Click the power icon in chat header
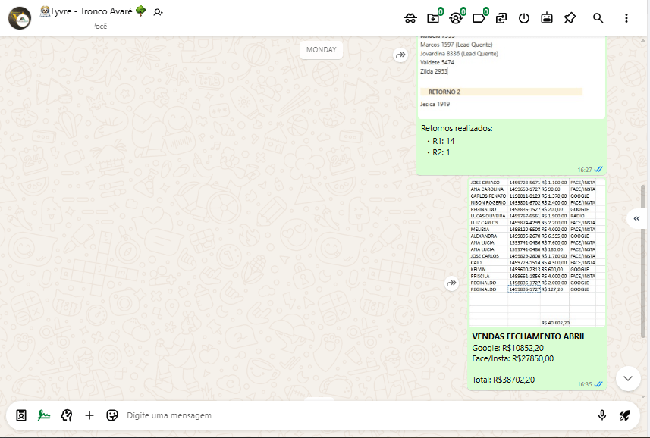This screenshot has height=438, width=650. [x=524, y=18]
